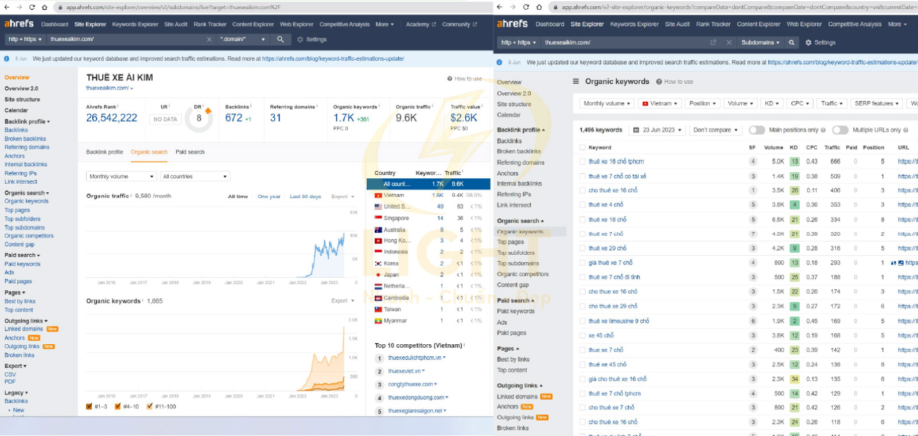Viewport: 918px width, 436px height.
Task: Click the search magnifier in right Ahrefs window
Action: tap(791, 42)
